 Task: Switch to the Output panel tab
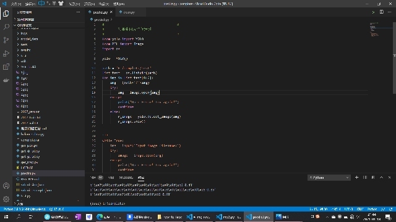[x=111, y=178]
